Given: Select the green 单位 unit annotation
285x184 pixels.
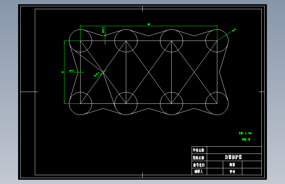Looking at the screenshot, I should tap(246, 139).
